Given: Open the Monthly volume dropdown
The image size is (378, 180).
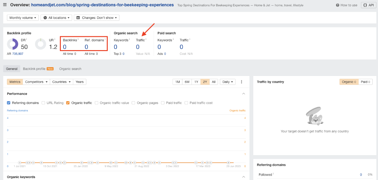Looking at the screenshot, I should [x=23, y=18].
